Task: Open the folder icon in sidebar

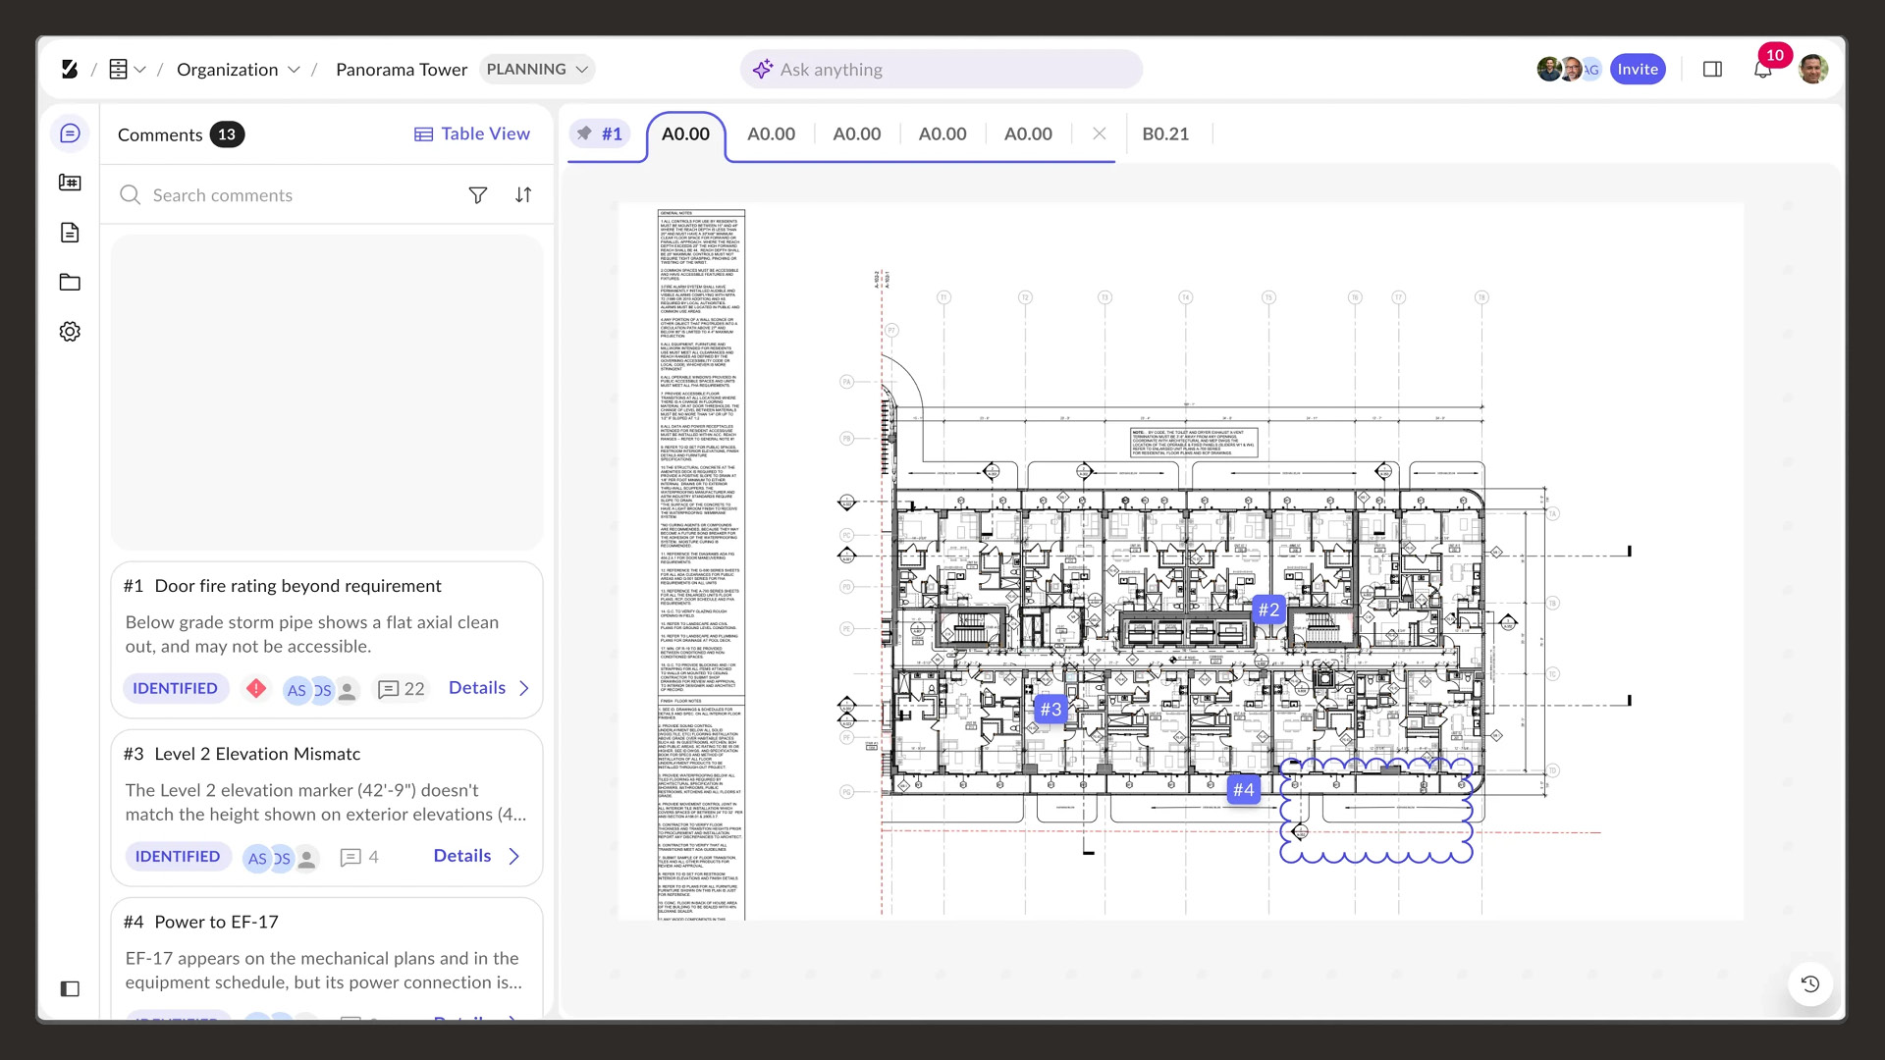Action: pyautogui.click(x=70, y=283)
